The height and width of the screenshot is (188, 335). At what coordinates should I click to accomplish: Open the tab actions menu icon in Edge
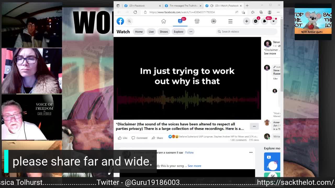tap(118, 5)
